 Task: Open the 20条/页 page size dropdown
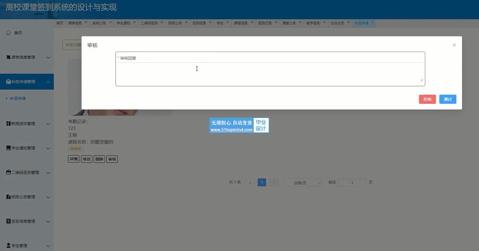pos(303,183)
